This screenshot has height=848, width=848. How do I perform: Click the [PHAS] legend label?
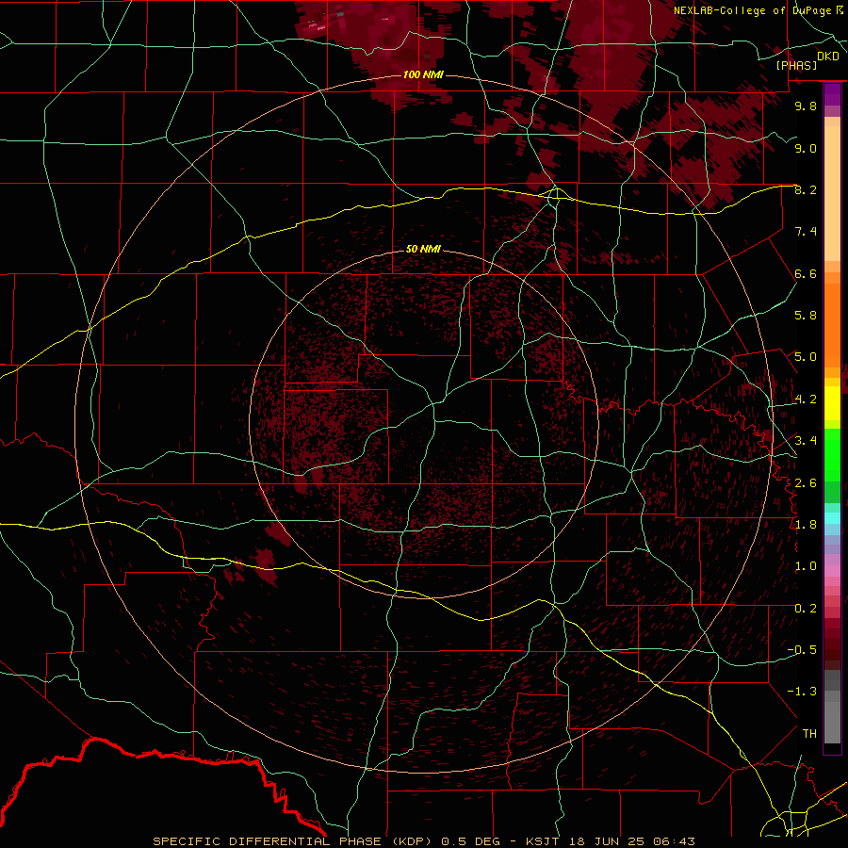click(x=796, y=66)
